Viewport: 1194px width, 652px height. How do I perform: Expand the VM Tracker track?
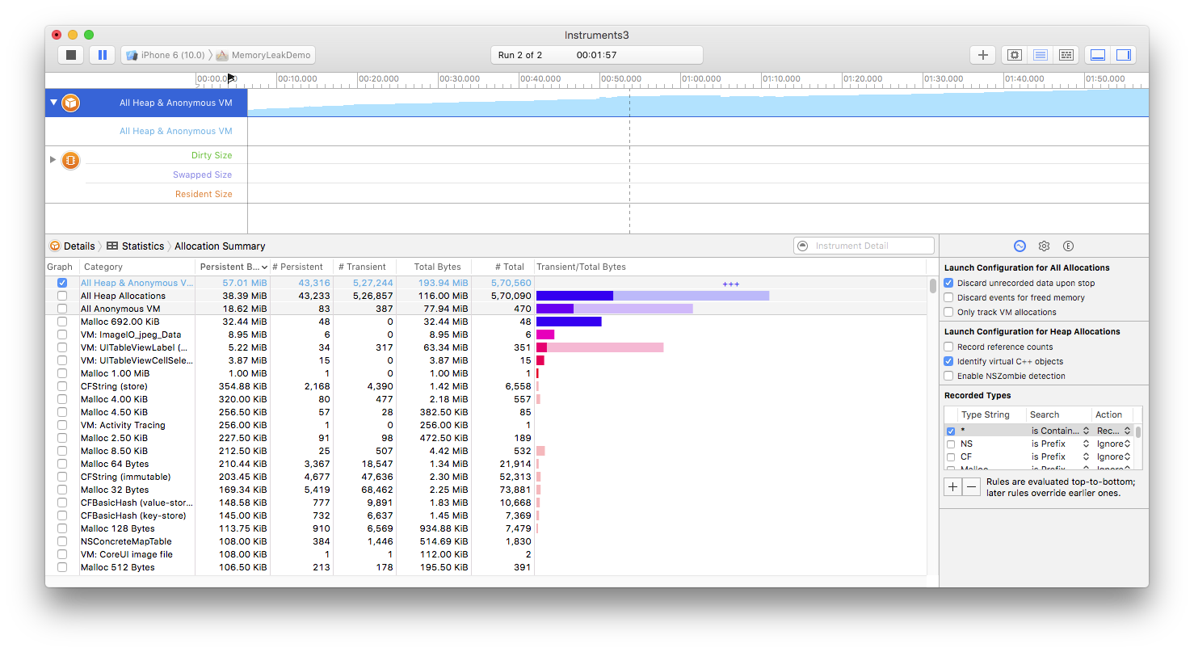(x=53, y=159)
